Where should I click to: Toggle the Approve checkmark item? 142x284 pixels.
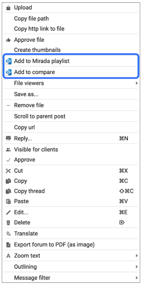(71, 160)
